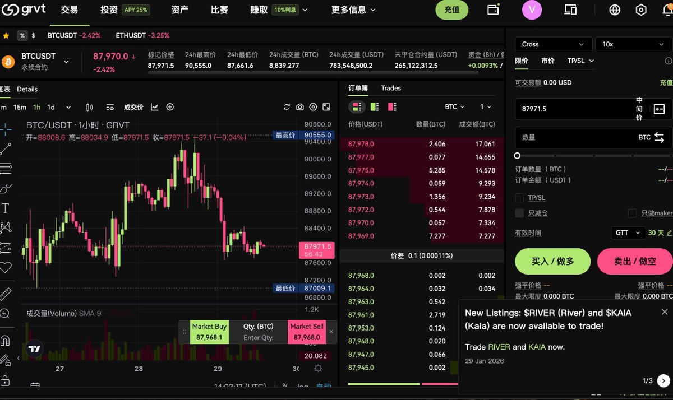The width and height of the screenshot is (673, 400).
Task: Check the 只减仓 reduce-only option
Action: click(x=519, y=213)
